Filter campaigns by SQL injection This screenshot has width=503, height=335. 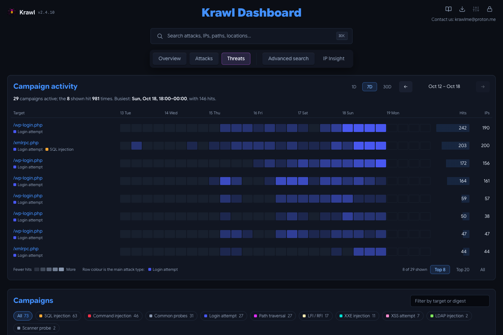click(x=58, y=316)
